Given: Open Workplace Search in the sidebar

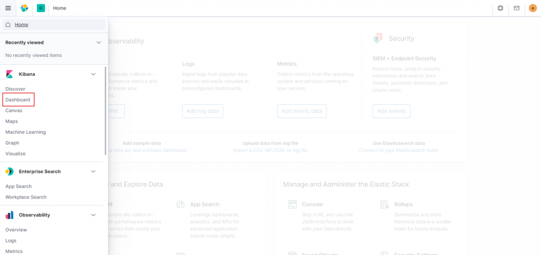Looking at the screenshot, I should tap(26, 197).
